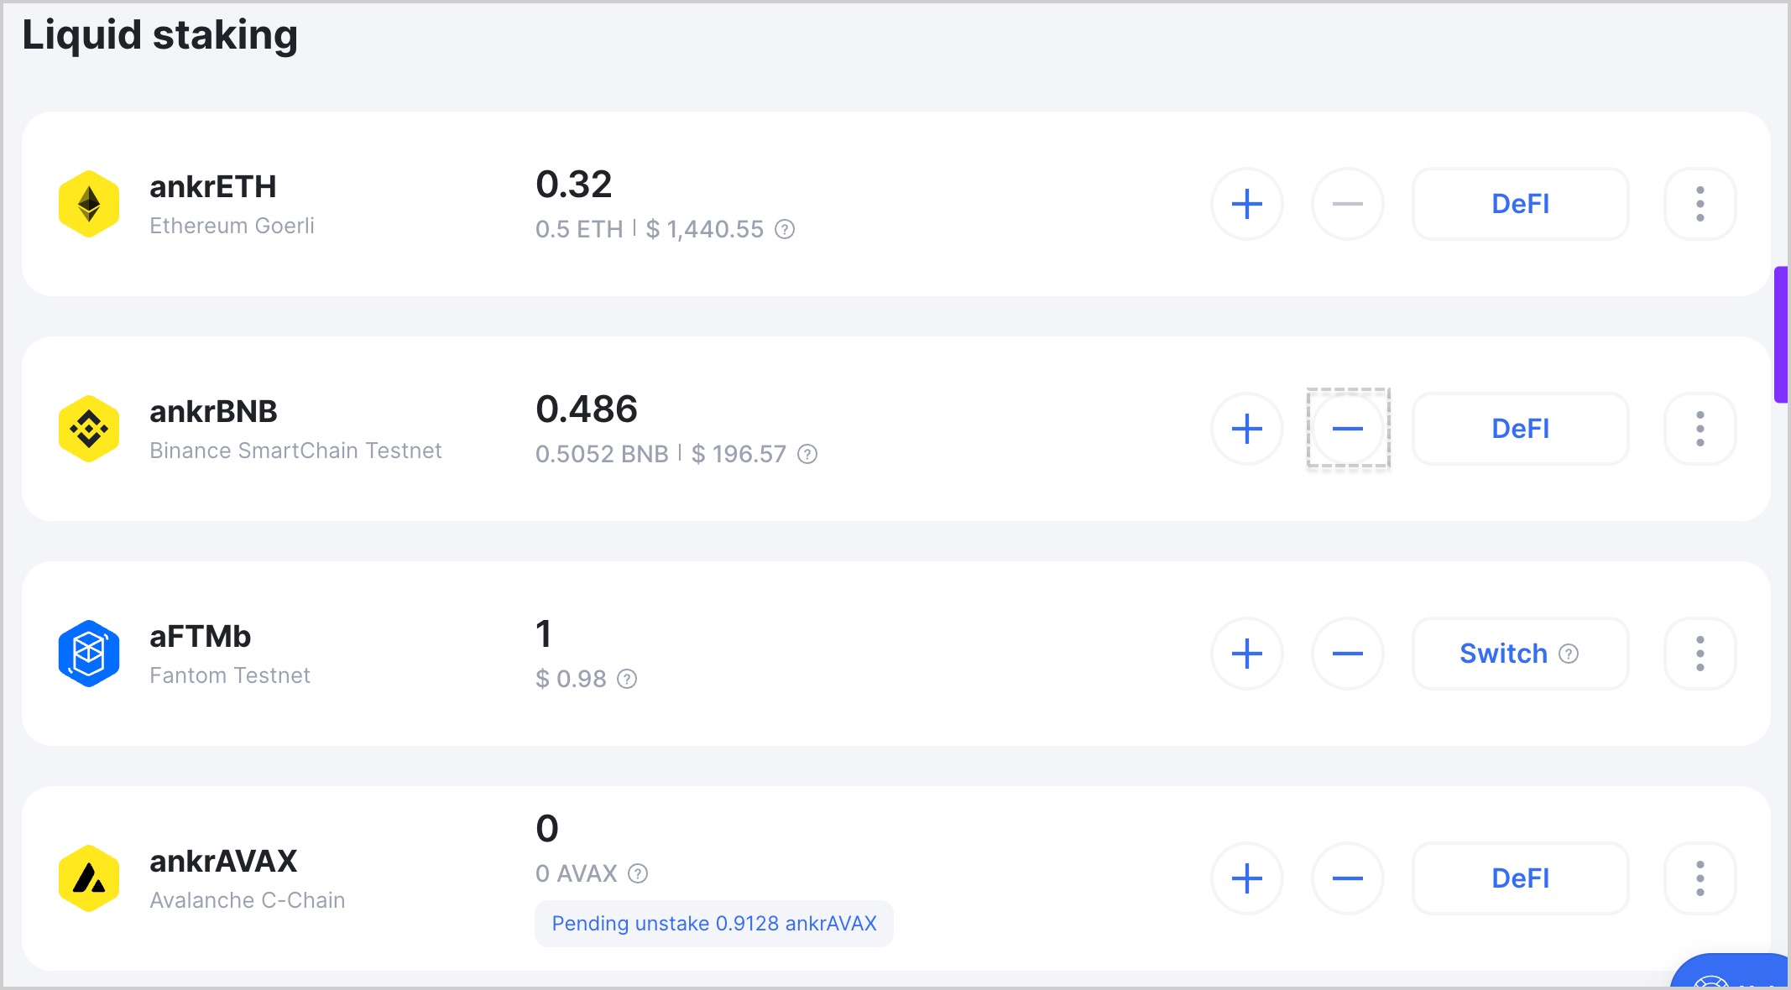This screenshot has width=1791, height=990.
Task: Click the three-dot menu for ankrETH
Action: 1701,204
